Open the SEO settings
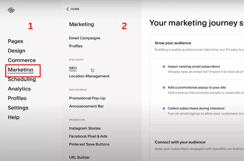244x161 pixels. click(73, 68)
